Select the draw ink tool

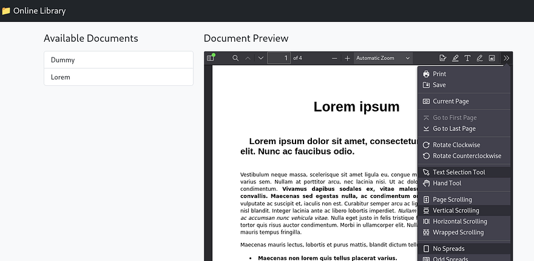point(479,58)
